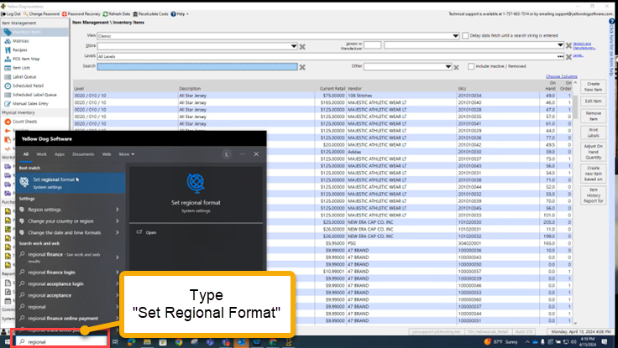Toggle Include Inactive / Removed checkbox
Viewport: 618px width, 348px height.
pos(471,66)
